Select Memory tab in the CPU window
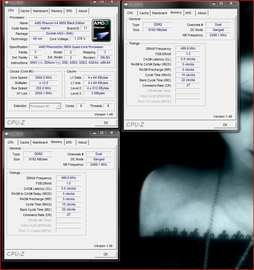 pyautogui.click(x=57, y=11)
